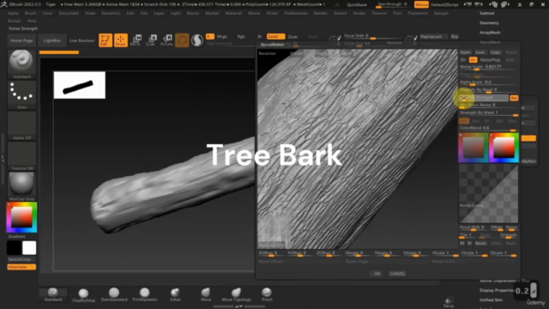Open the Standard brush thumbnail at left
Viewport: 549px width, 309px height.
(x=21, y=64)
